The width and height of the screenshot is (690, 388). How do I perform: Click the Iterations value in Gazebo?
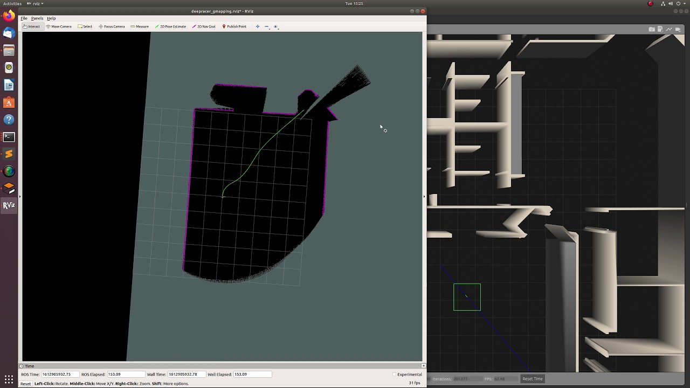[467, 379]
